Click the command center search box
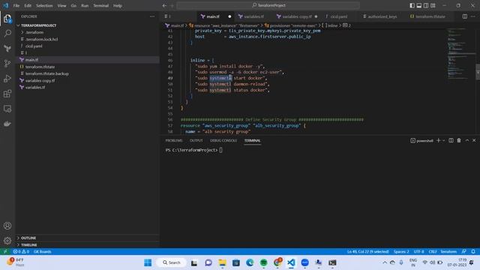The width and height of the screenshot is (480, 270). click(x=268, y=5)
